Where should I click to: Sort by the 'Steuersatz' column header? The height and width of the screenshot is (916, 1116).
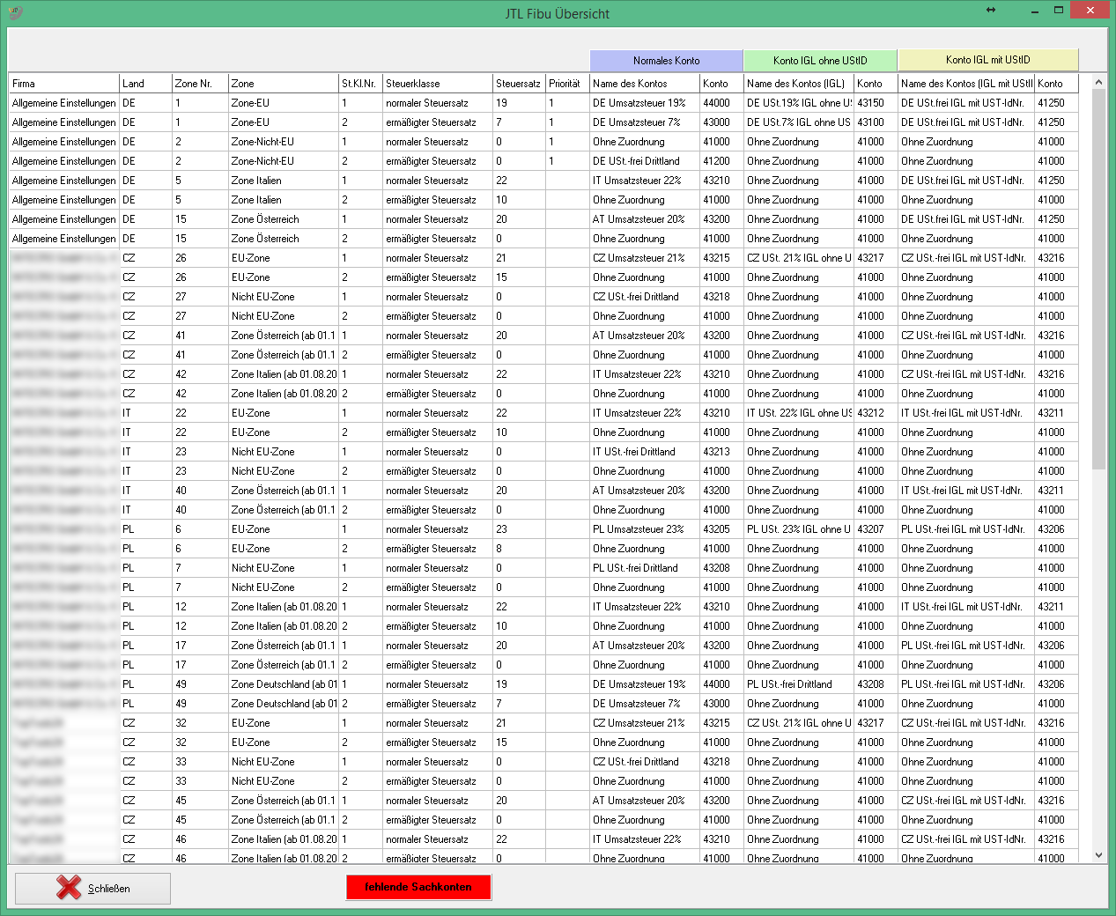pyautogui.click(x=518, y=84)
